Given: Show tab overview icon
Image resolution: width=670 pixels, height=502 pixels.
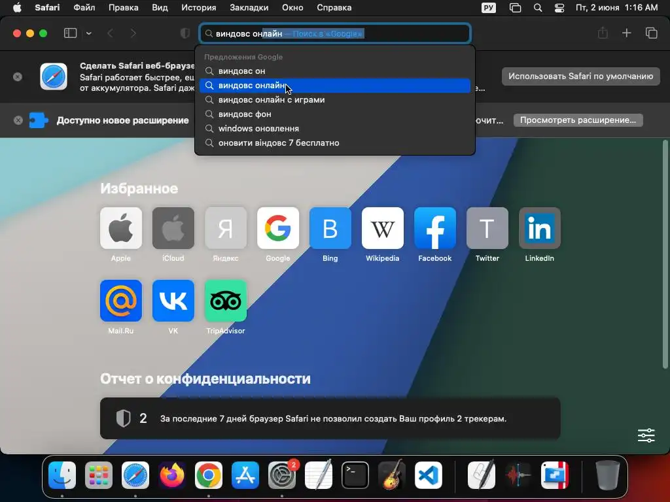Looking at the screenshot, I should 651,33.
